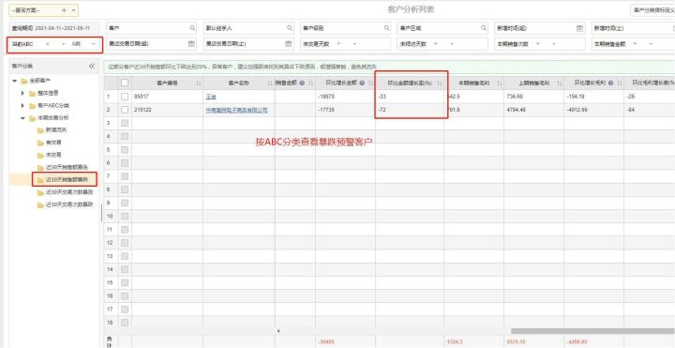Tick the select-all checkbox in table header
Image resolution: width=675 pixels, height=348 pixels.
(x=125, y=83)
